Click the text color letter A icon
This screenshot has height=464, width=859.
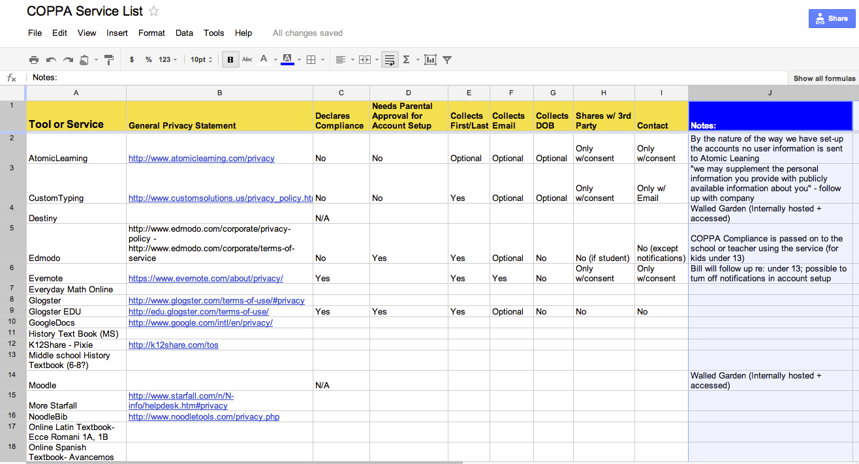click(x=264, y=59)
